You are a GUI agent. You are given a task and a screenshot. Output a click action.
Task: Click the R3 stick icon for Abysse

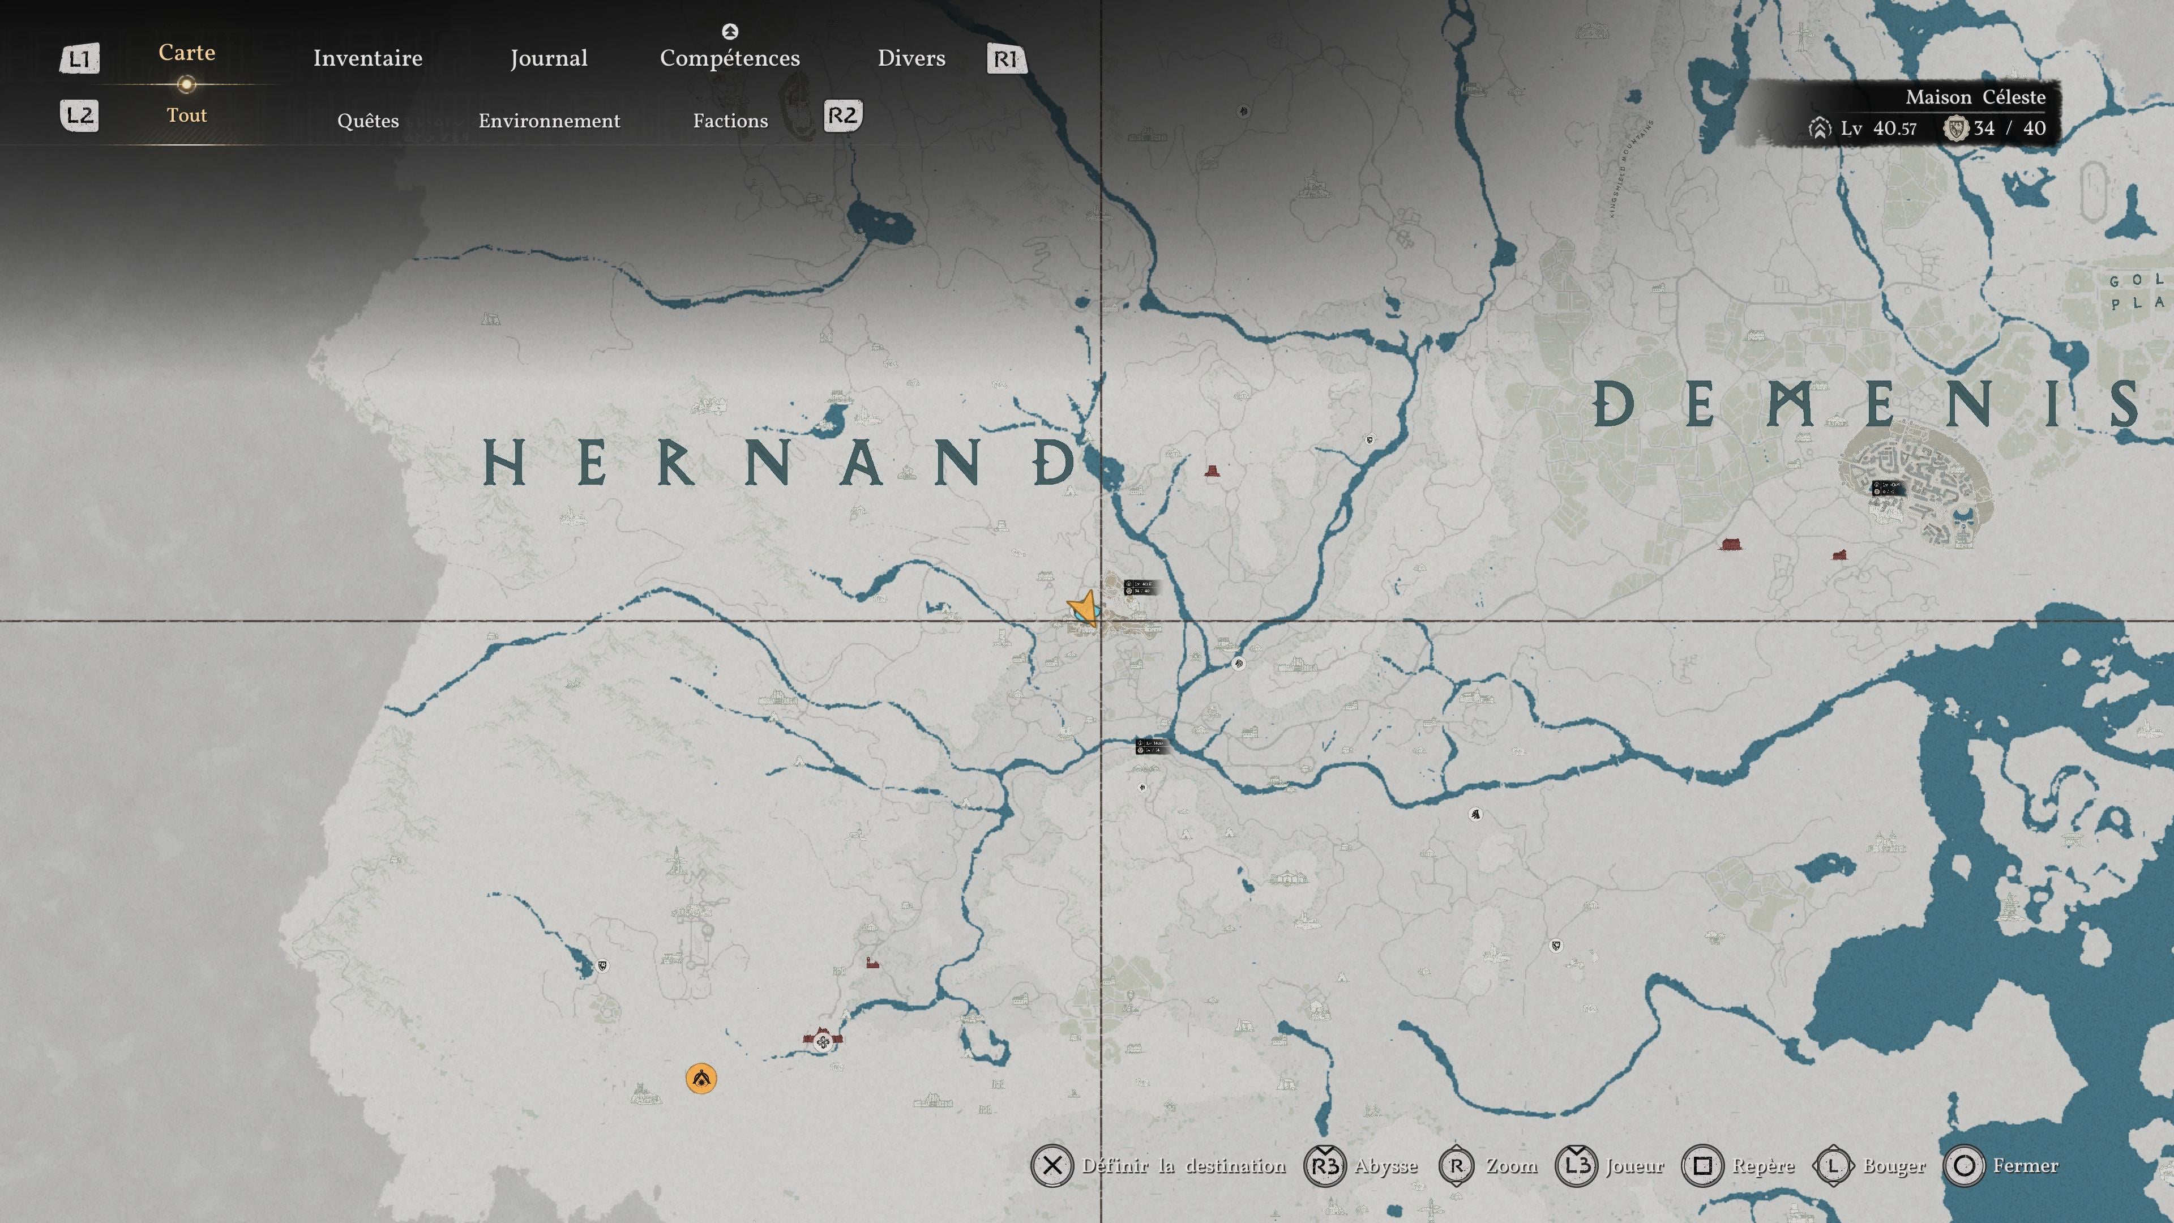[x=1325, y=1166]
